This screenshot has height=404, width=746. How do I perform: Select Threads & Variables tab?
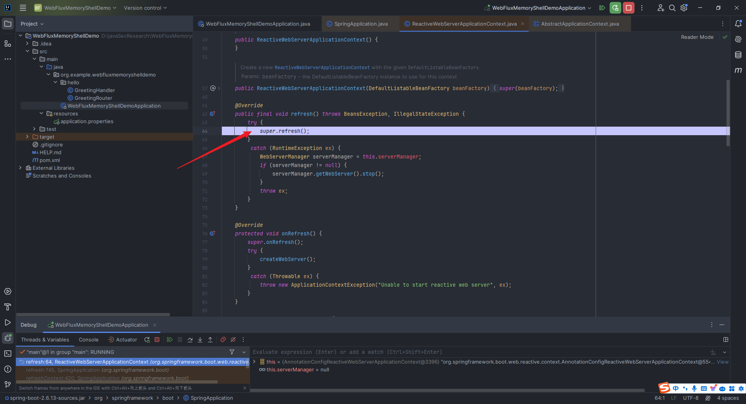coord(45,340)
